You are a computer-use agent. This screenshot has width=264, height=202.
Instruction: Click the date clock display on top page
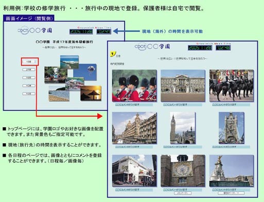[81, 31]
